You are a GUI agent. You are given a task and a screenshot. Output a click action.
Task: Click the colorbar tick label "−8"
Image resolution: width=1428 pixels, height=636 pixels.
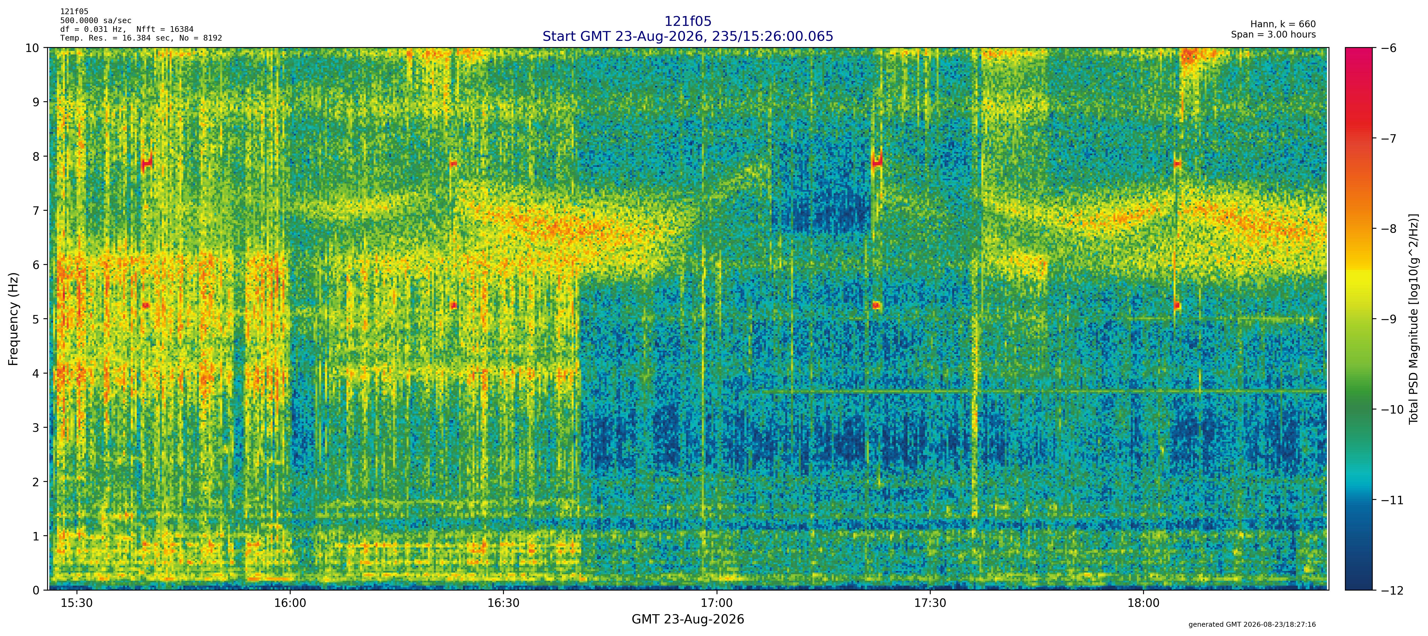(x=1389, y=229)
